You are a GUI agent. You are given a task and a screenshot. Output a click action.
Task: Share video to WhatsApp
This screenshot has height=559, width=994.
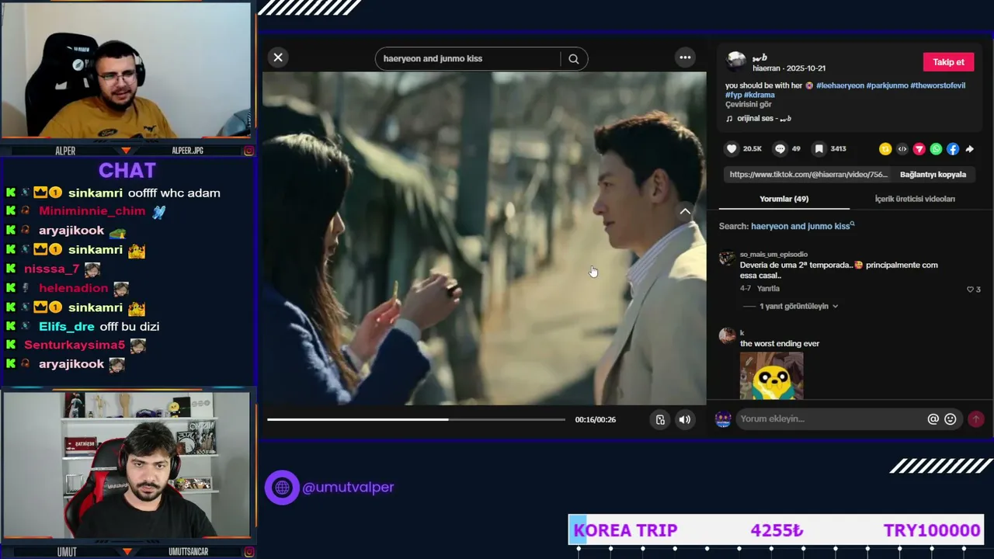[x=937, y=149]
